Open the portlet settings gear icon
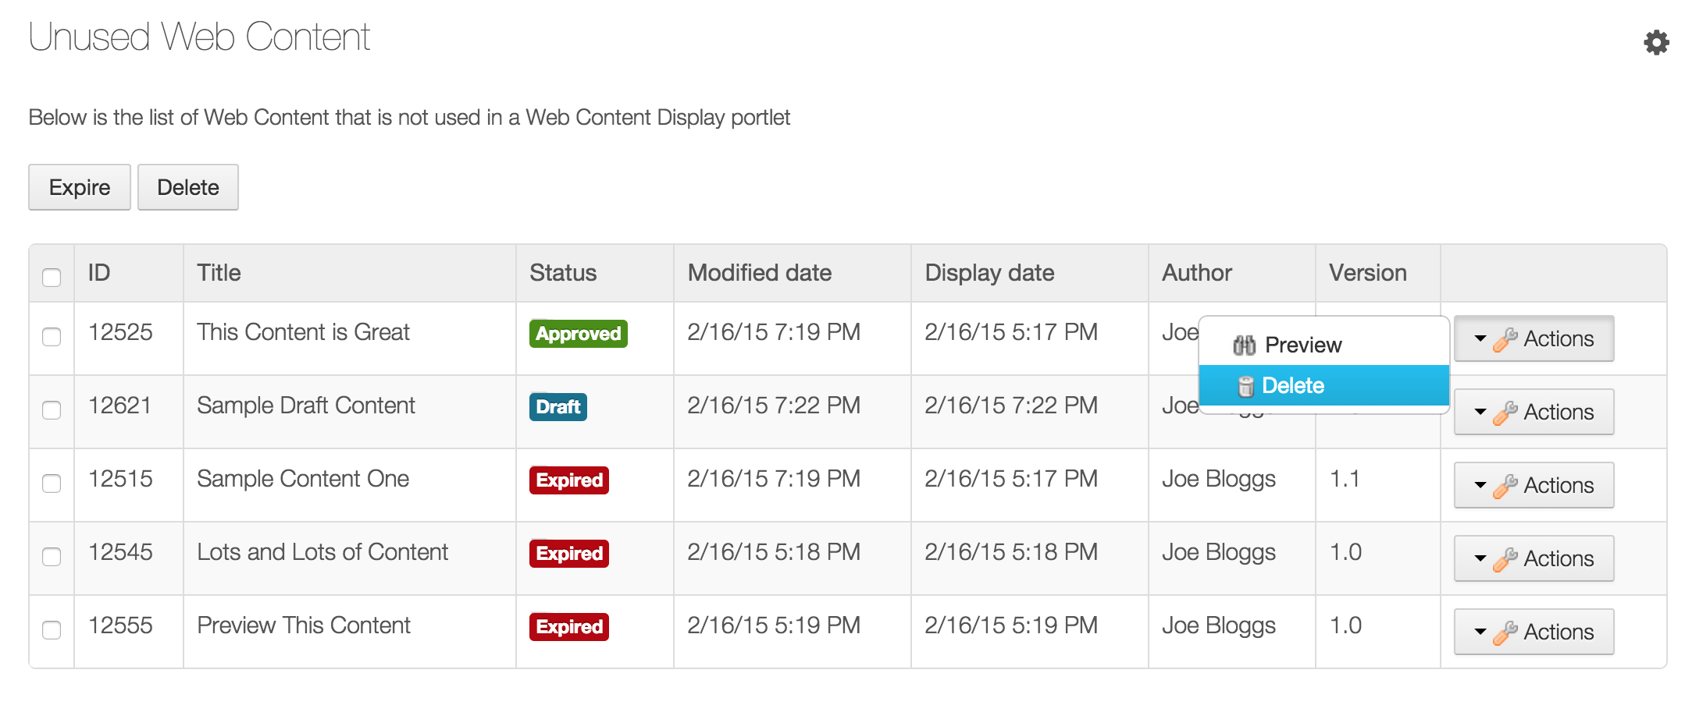The image size is (1685, 705). pyautogui.click(x=1655, y=42)
